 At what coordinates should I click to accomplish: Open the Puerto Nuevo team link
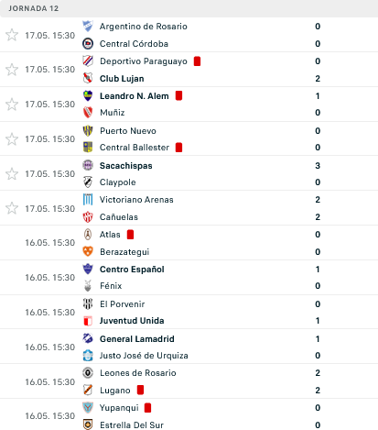(128, 131)
